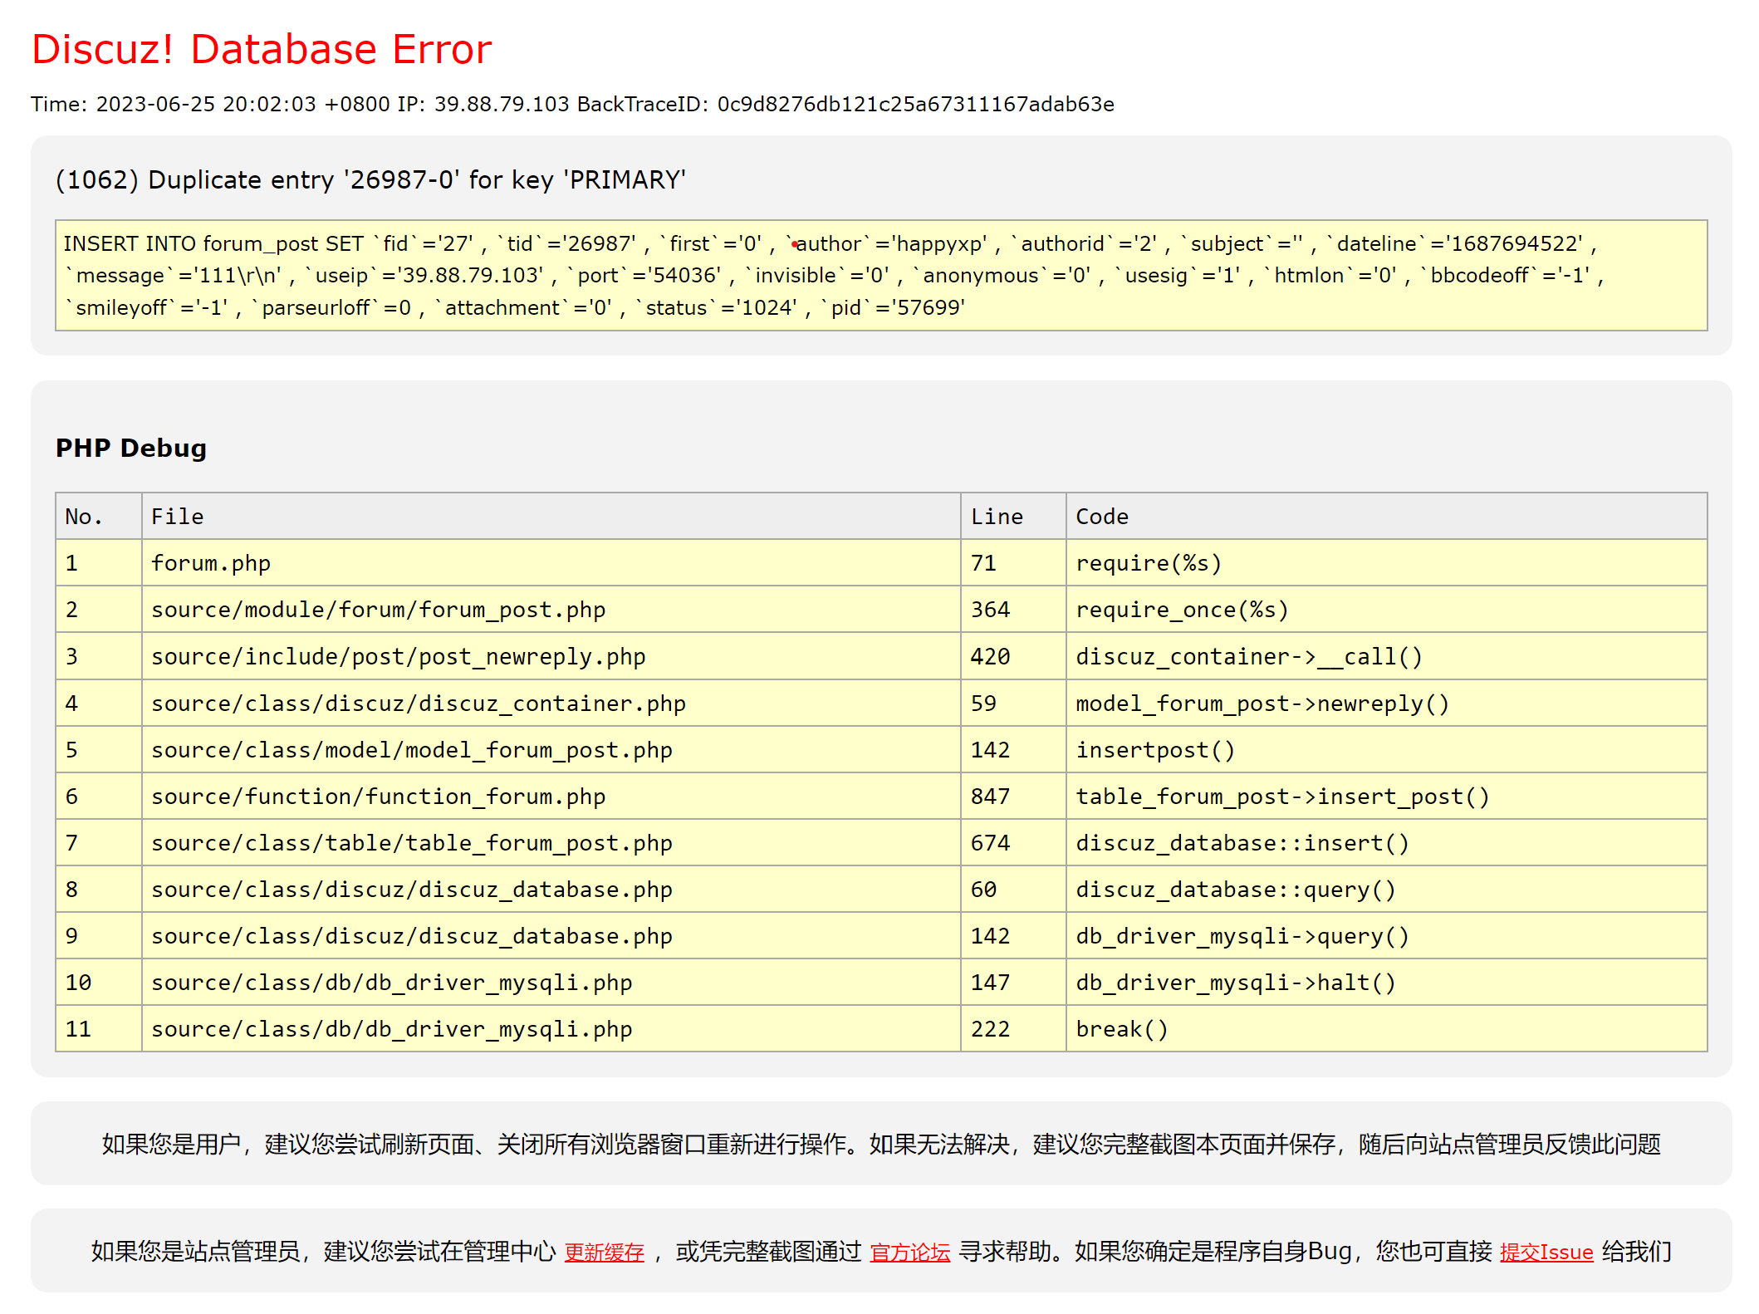Click the table_forum_post.php file cell
1759x1314 pixels.
pos(411,843)
